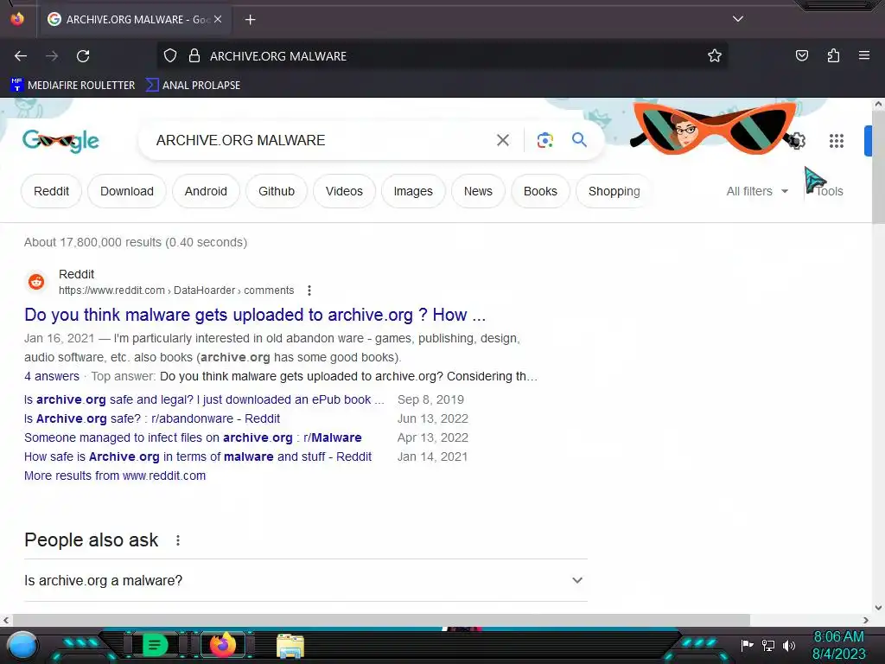Viewport: 885px width, 664px height.
Task: Filter results by Android chip
Action: [x=206, y=191]
